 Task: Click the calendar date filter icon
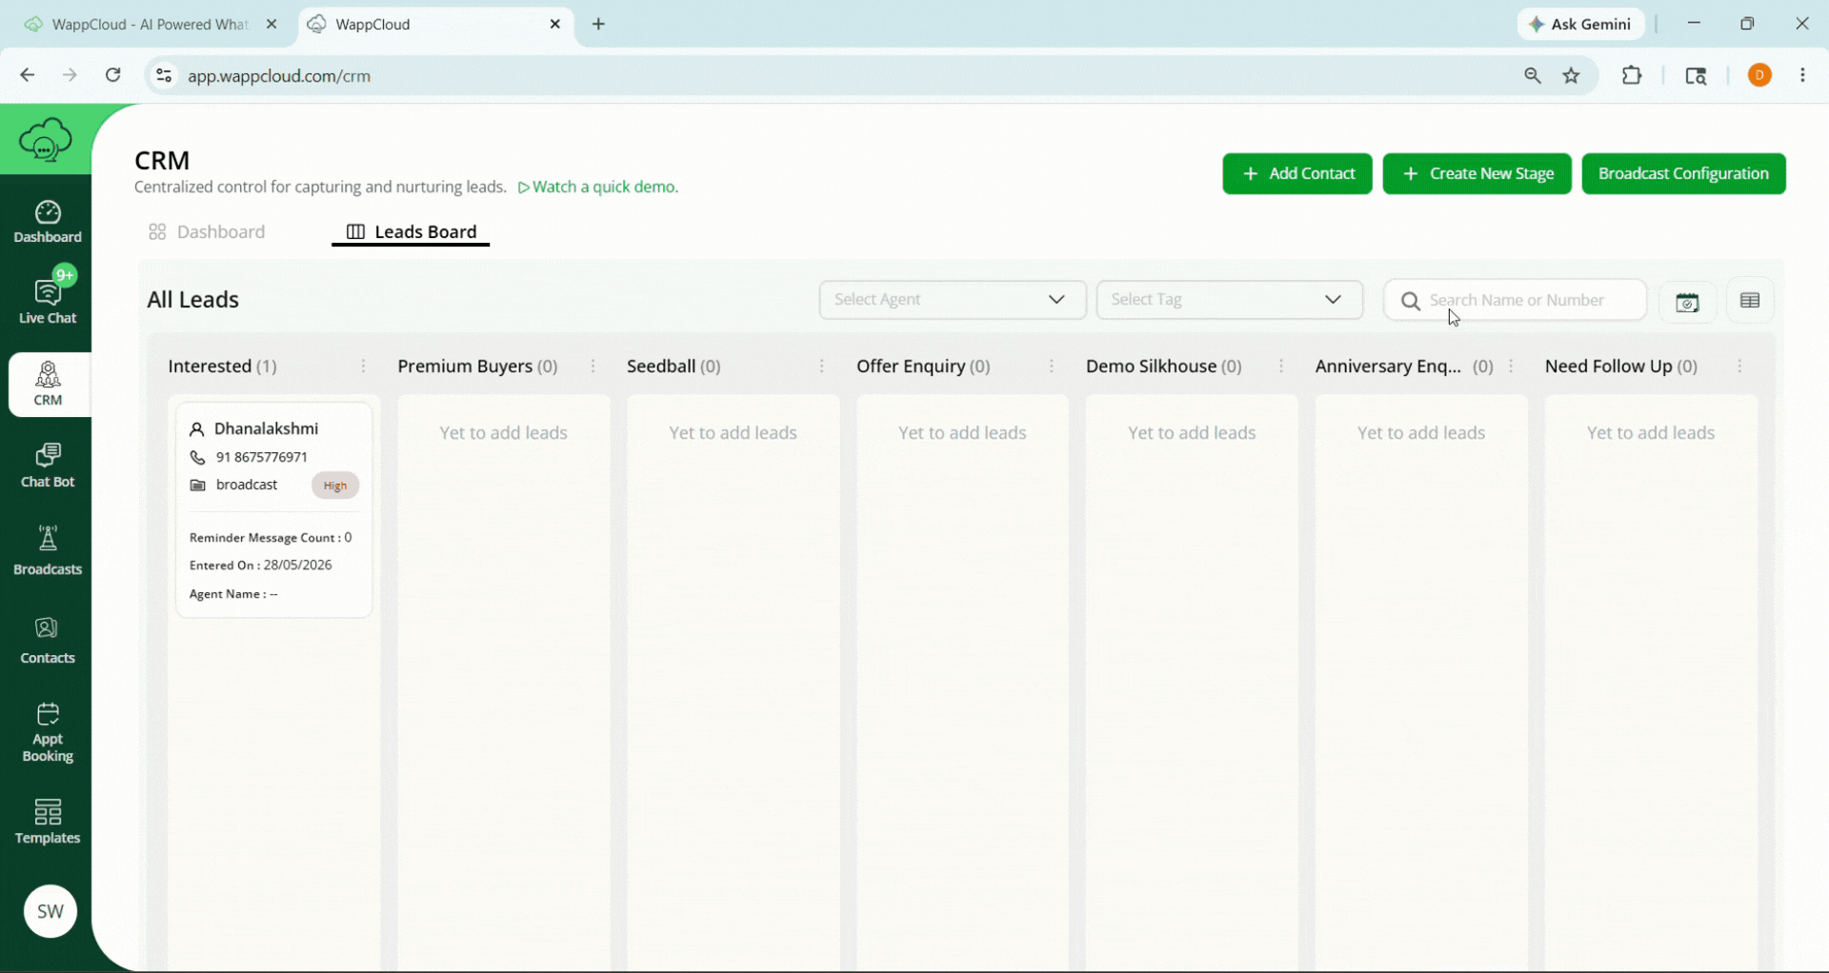point(1687,302)
